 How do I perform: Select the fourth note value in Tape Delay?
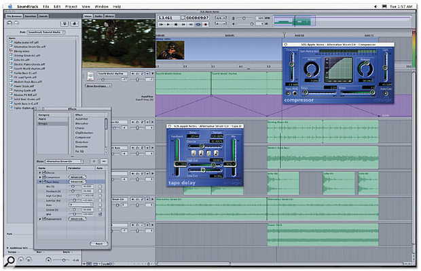coord(216,153)
